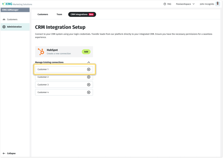Select the Customer 4 connection row

pos(58,92)
